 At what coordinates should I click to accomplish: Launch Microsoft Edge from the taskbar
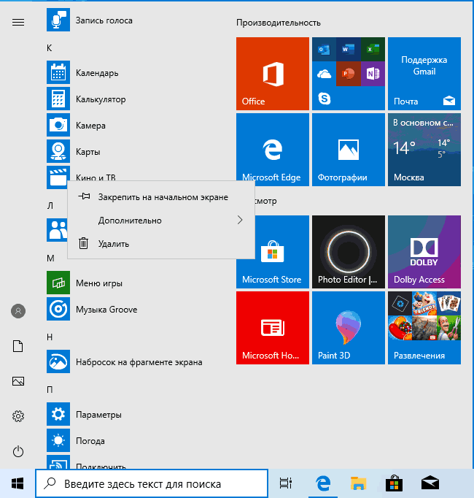[x=323, y=483]
